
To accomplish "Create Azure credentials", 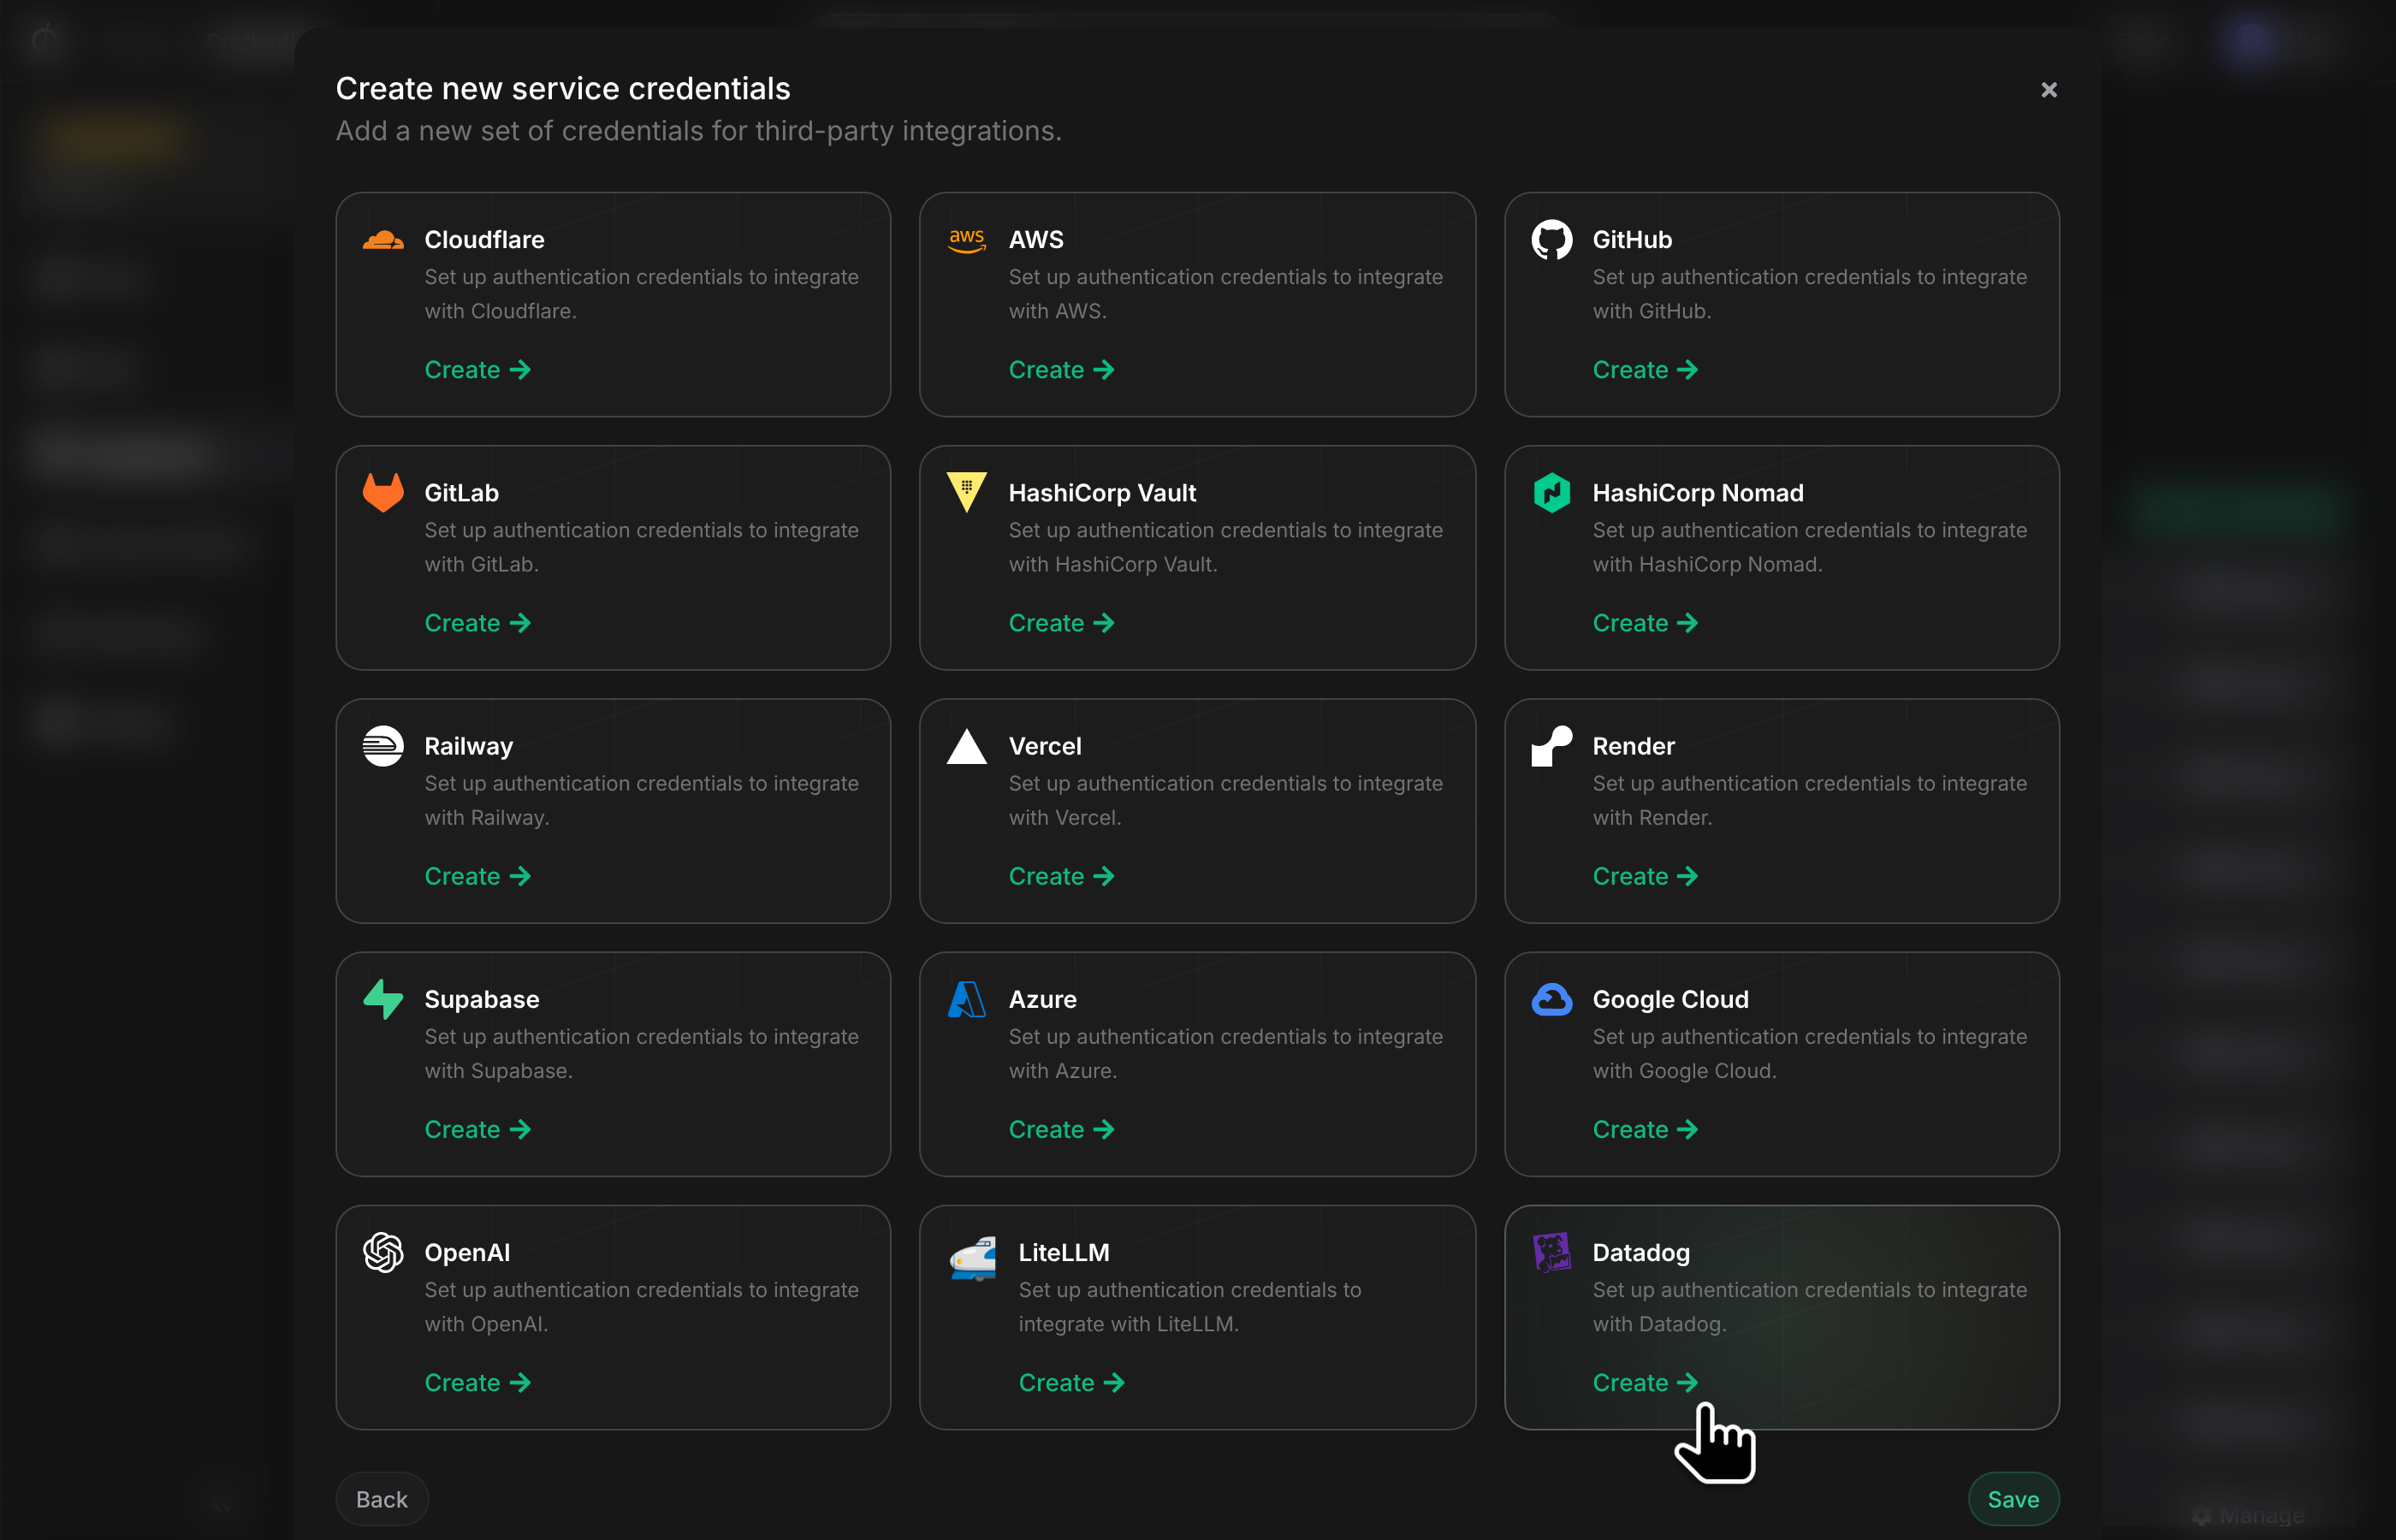I will coord(1061,1129).
